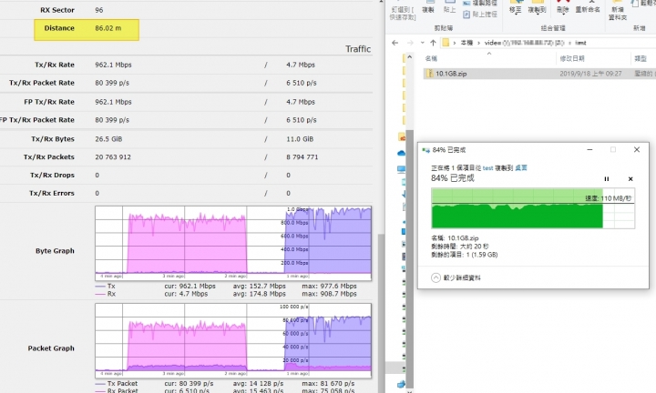Open OneDrive from the navigation pane cloud icon
Viewport: 656px width, 393px height.
click(x=401, y=153)
